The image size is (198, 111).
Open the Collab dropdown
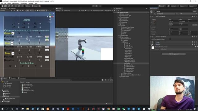(162, 6)
